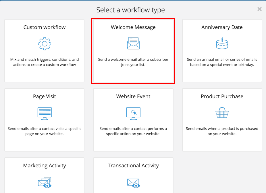The height and width of the screenshot is (193, 266).
Task: Click the Anniversary Date cake icon
Action: tap(222, 43)
